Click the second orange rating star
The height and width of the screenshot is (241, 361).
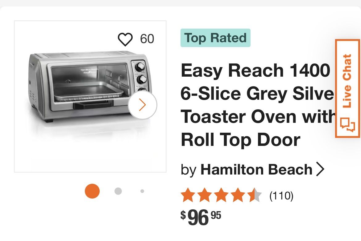tap(204, 195)
